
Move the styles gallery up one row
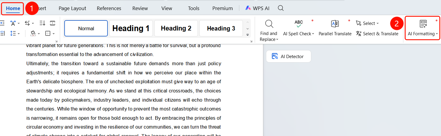[x=248, y=23]
